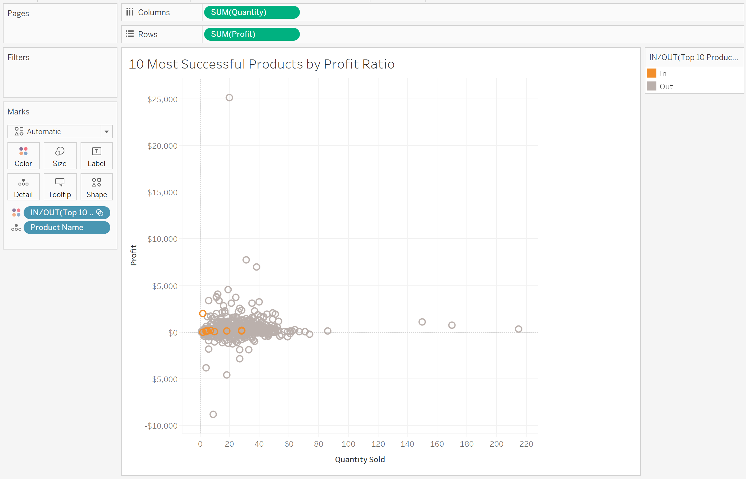Screen dimensions: 746x479
Task: Open the Size mark card
Action: coord(60,156)
